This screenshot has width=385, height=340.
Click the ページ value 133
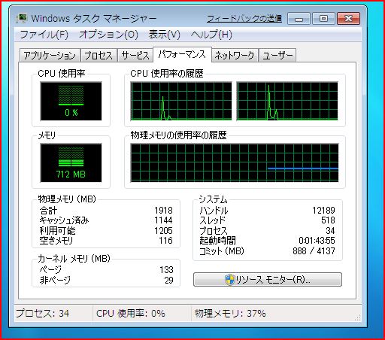point(166,270)
